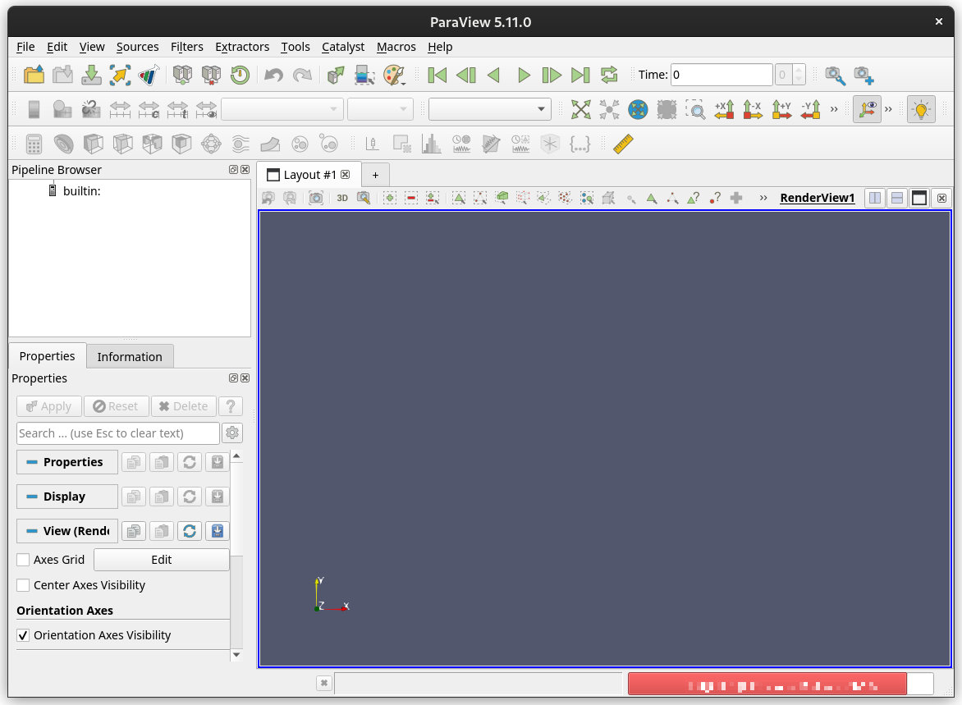The image size is (962, 705).
Task: Toggle orientation axes interactivity icon
Action: pos(867,109)
